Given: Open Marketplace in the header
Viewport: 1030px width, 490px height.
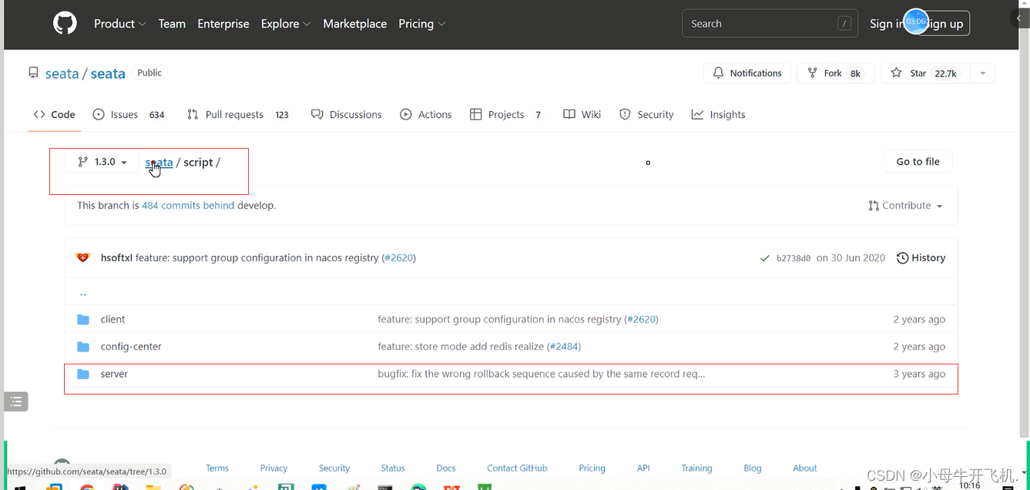Looking at the screenshot, I should tap(355, 24).
